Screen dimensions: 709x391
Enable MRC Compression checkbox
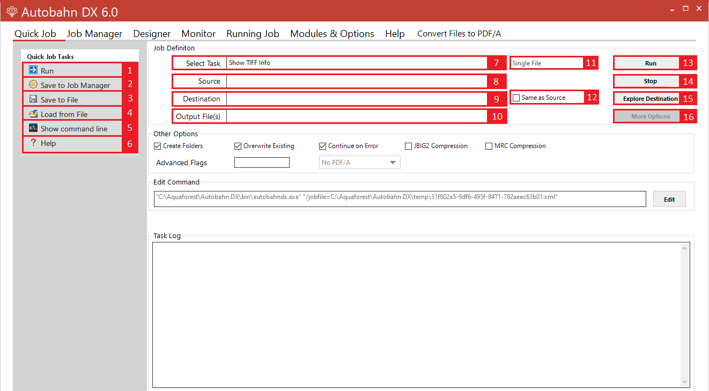tap(489, 146)
